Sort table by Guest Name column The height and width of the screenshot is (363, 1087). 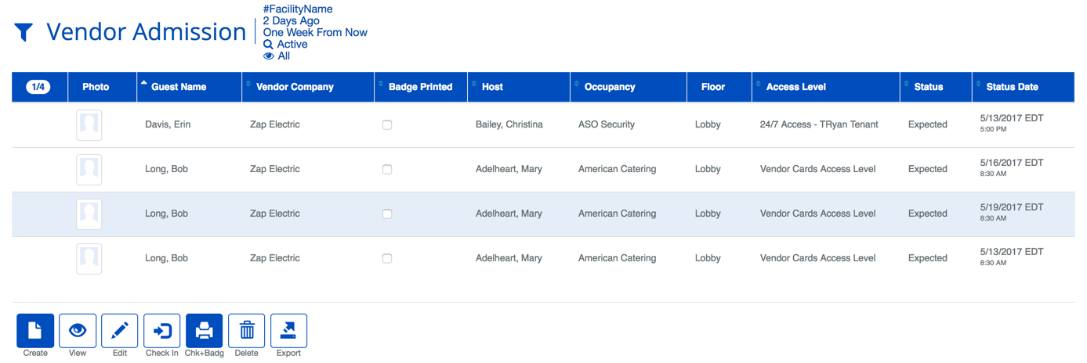click(x=179, y=87)
